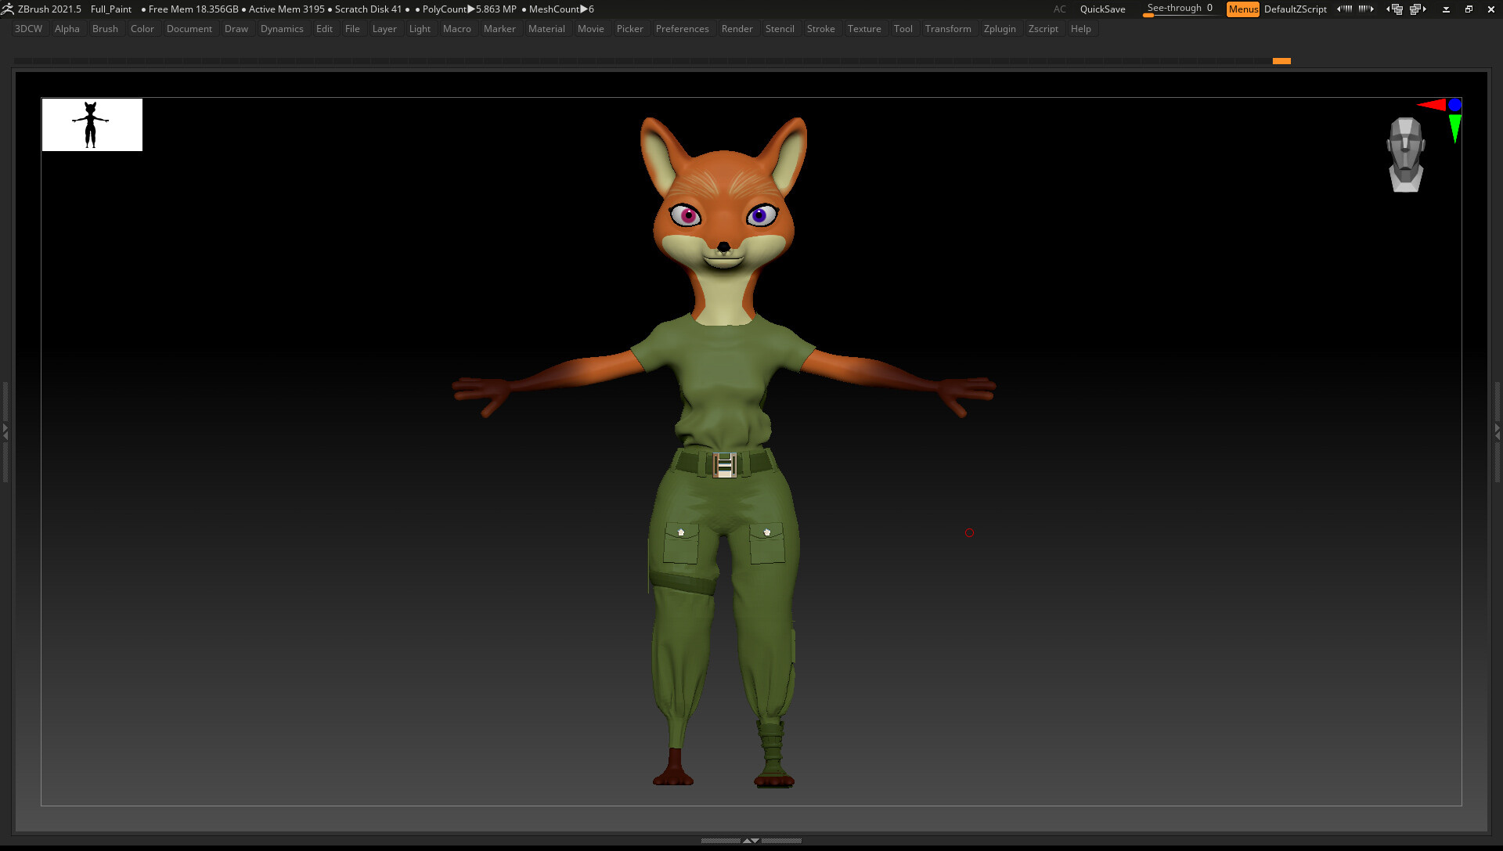Expand the right tray divider
The image size is (1503, 851).
pyautogui.click(x=1498, y=430)
